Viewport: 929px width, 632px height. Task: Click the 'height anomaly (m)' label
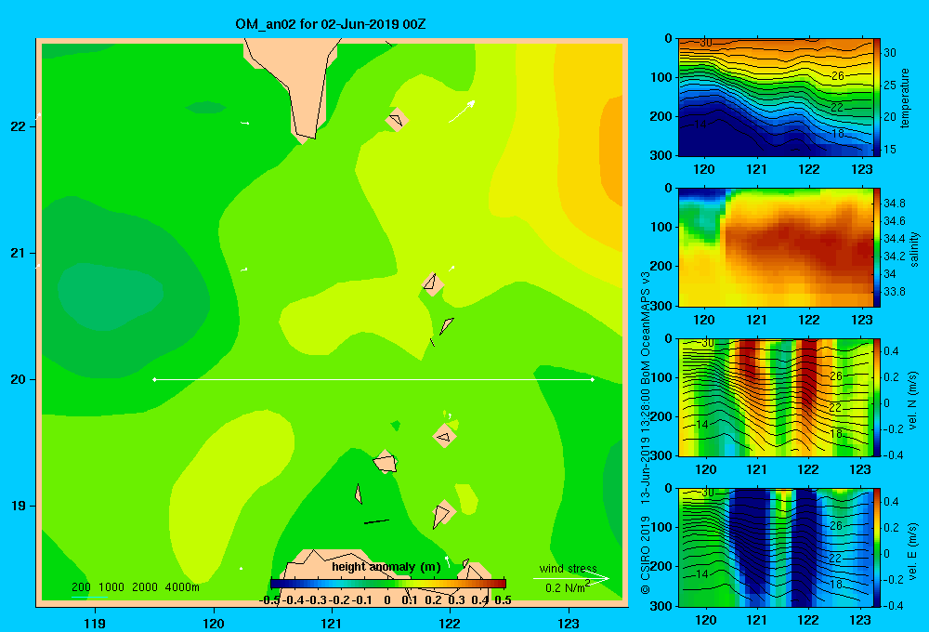pos(386,567)
